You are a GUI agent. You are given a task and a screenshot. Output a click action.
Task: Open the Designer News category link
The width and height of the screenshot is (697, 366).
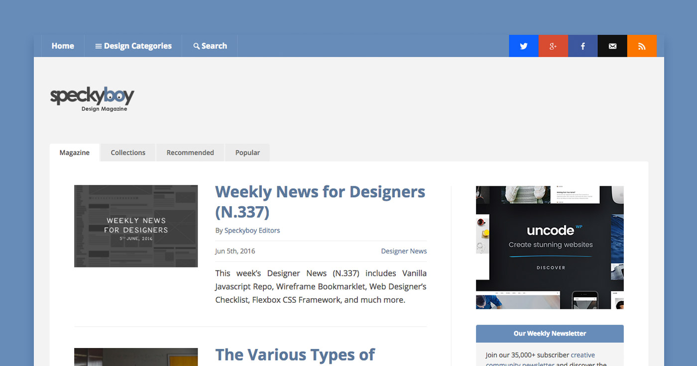[x=404, y=251]
